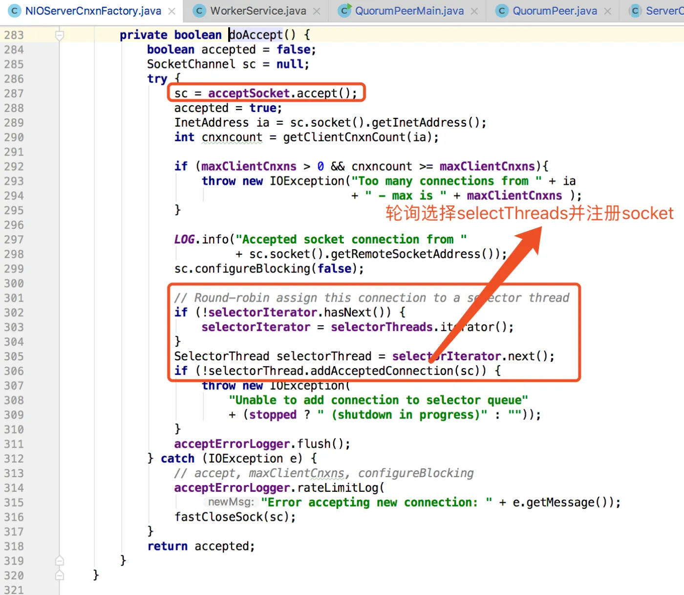The image size is (684, 595).
Task: Switch to the WorkerService.java tab
Action: point(258,11)
